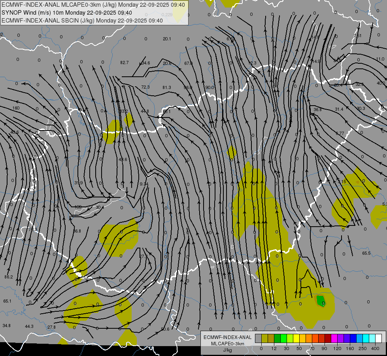Click the 160 value at left edge

pos(16,108)
